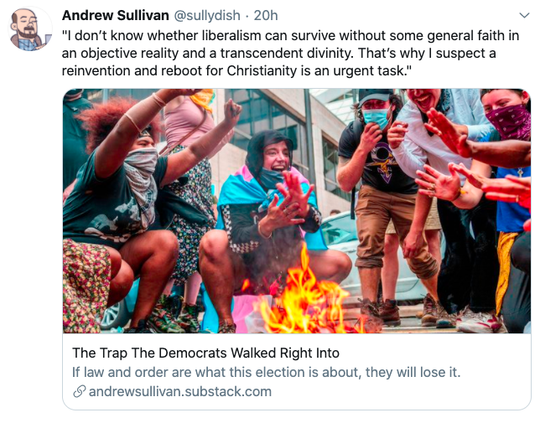
Task: Click the chain link icon beside substack domain
Action: pos(79,391)
